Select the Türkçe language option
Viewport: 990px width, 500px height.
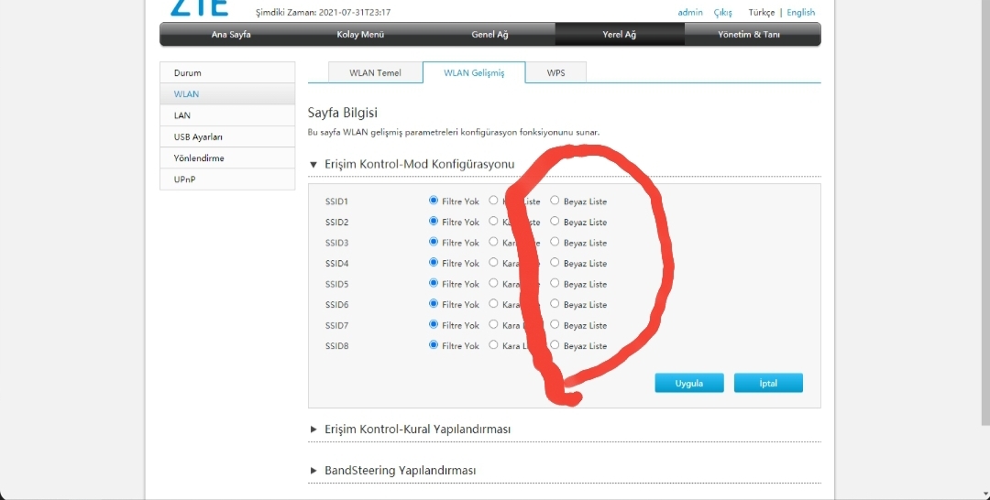click(762, 13)
